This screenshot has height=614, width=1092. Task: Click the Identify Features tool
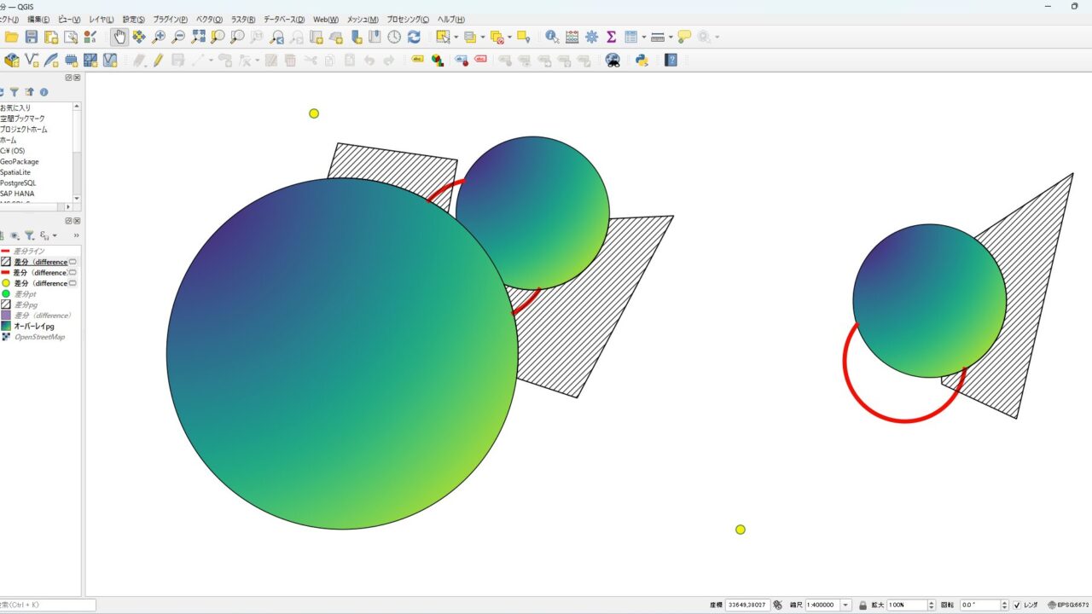pos(552,37)
